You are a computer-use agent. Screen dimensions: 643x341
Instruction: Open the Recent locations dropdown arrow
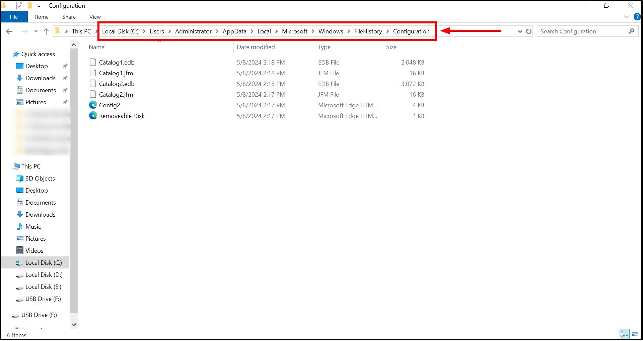click(x=36, y=31)
